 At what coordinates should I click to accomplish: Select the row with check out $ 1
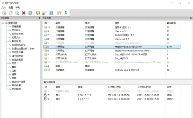[112, 39]
